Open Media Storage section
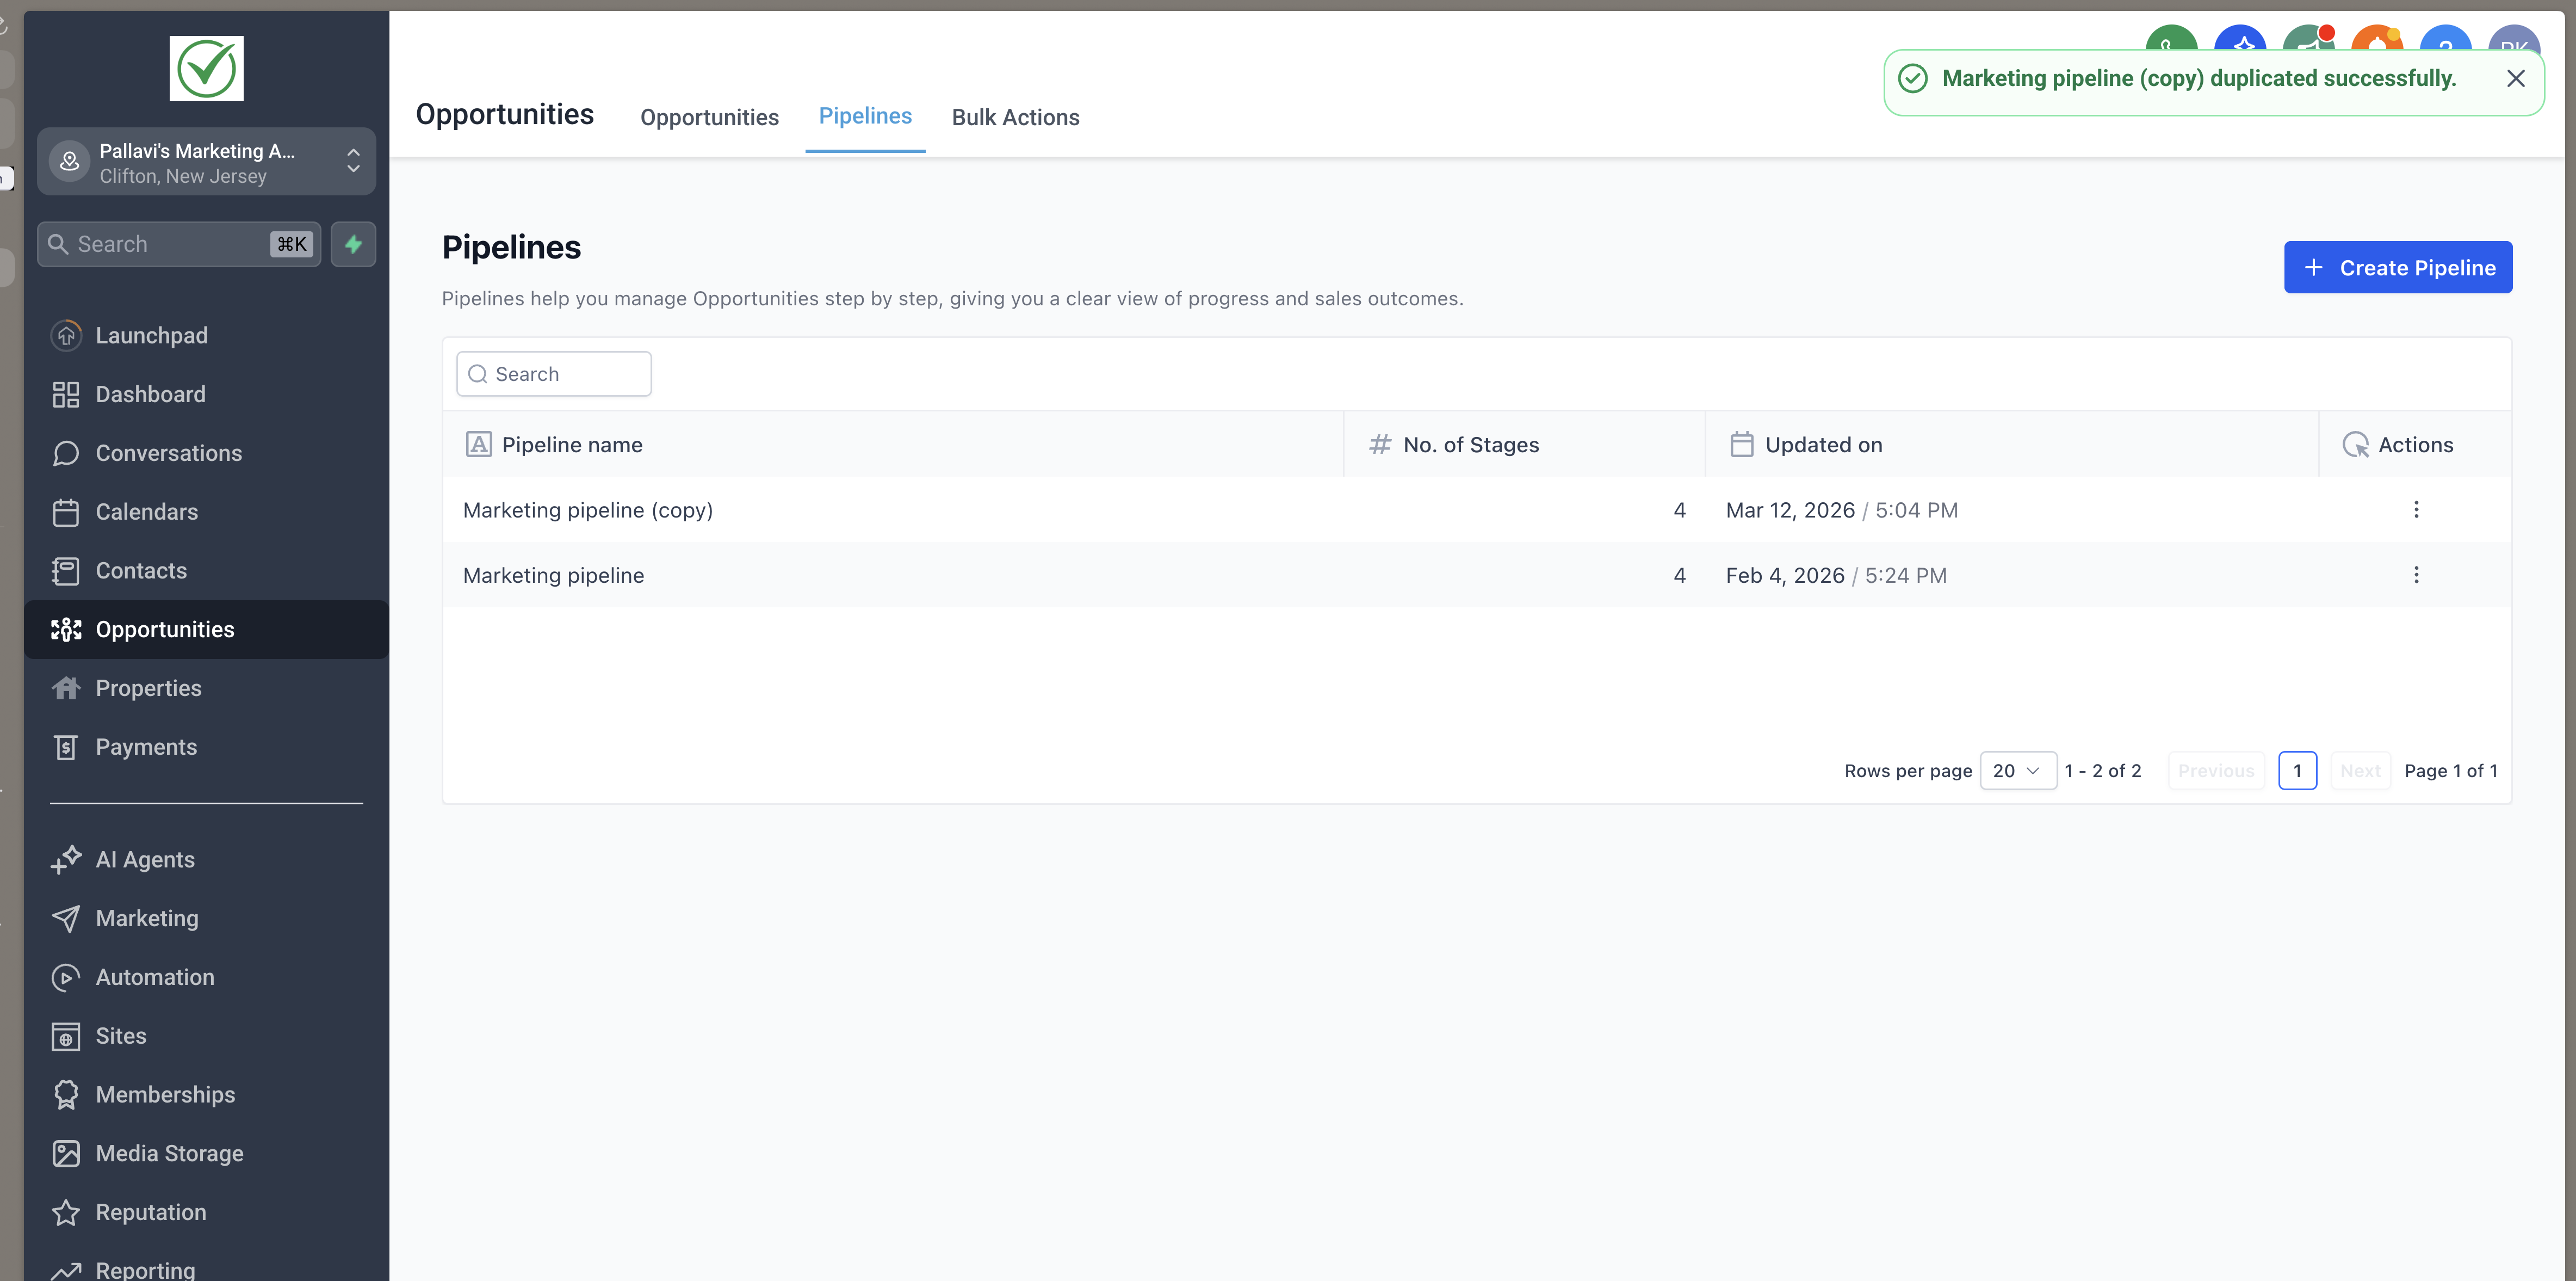Image resolution: width=2576 pixels, height=1281 pixels. pyautogui.click(x=169, y=1153)
